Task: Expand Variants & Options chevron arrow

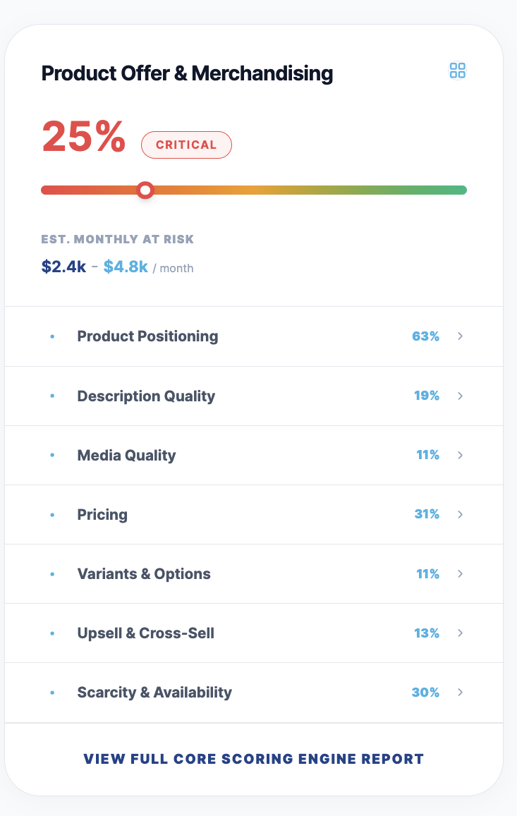Action: click(461, 574)
